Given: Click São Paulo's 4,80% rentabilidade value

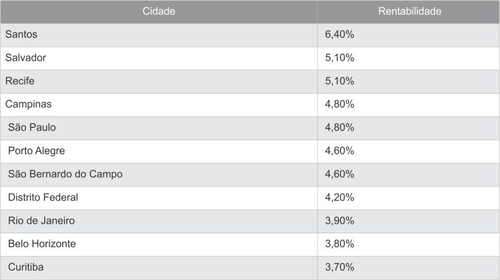Looking at the screenshot, I should [339, 128].
